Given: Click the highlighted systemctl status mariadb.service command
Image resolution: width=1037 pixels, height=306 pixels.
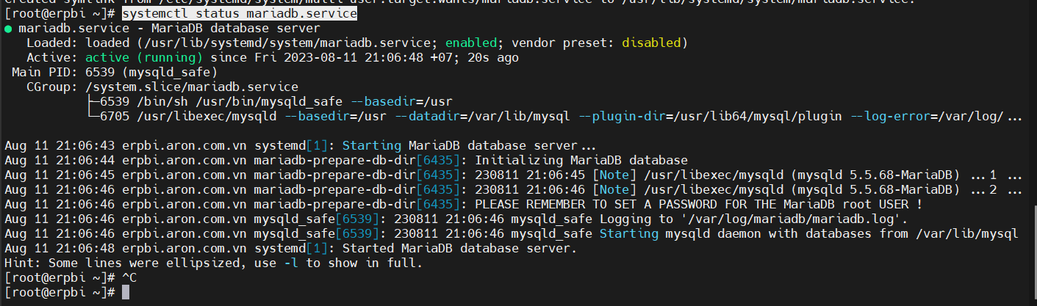Looking at the screenshot, I should [x=240, y=14].
